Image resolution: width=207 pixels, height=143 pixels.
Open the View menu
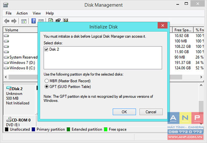pyautogui.click(x=37, y=13)
